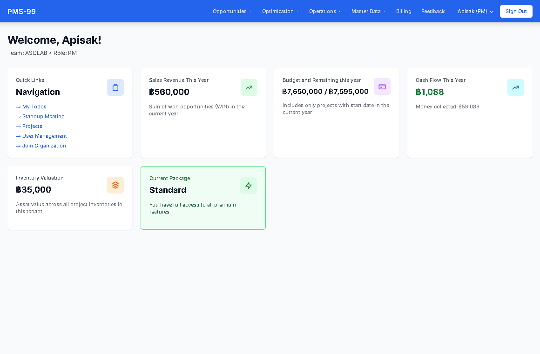Click the PMS-99 logo
The width and height of the screenshot is (540, 354).
[x=21, y=11]
